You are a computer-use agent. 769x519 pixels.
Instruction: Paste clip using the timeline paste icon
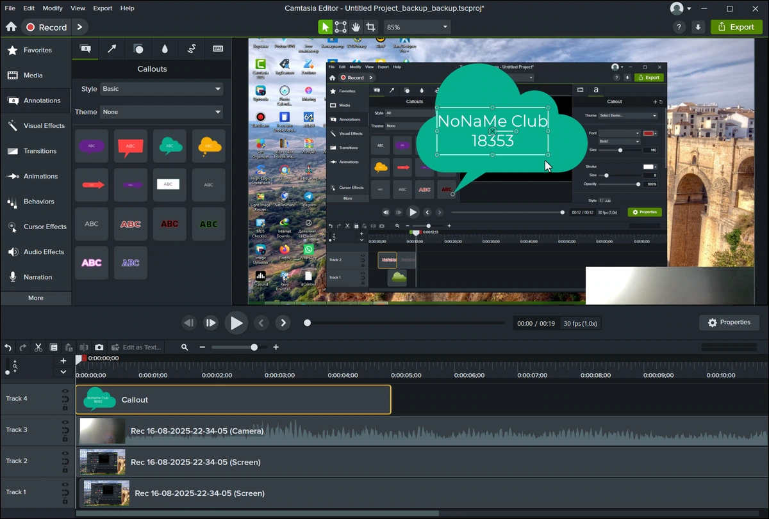[69, 347]
